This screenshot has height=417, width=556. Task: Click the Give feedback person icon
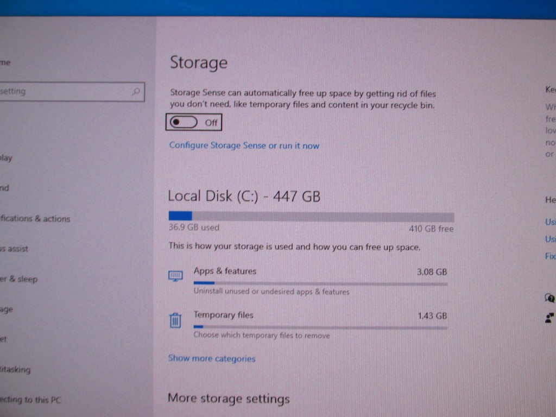coord(549,317)
